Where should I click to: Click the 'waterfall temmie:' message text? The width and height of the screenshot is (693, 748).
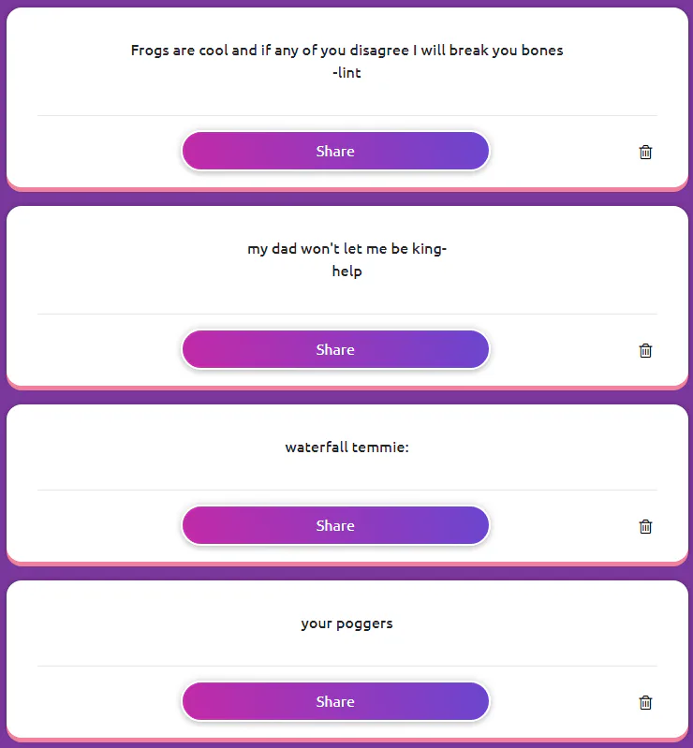coord(346,447)
